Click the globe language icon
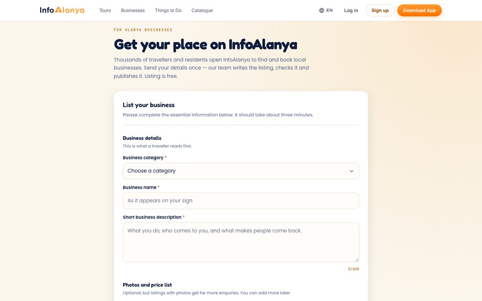 (321, 10)
